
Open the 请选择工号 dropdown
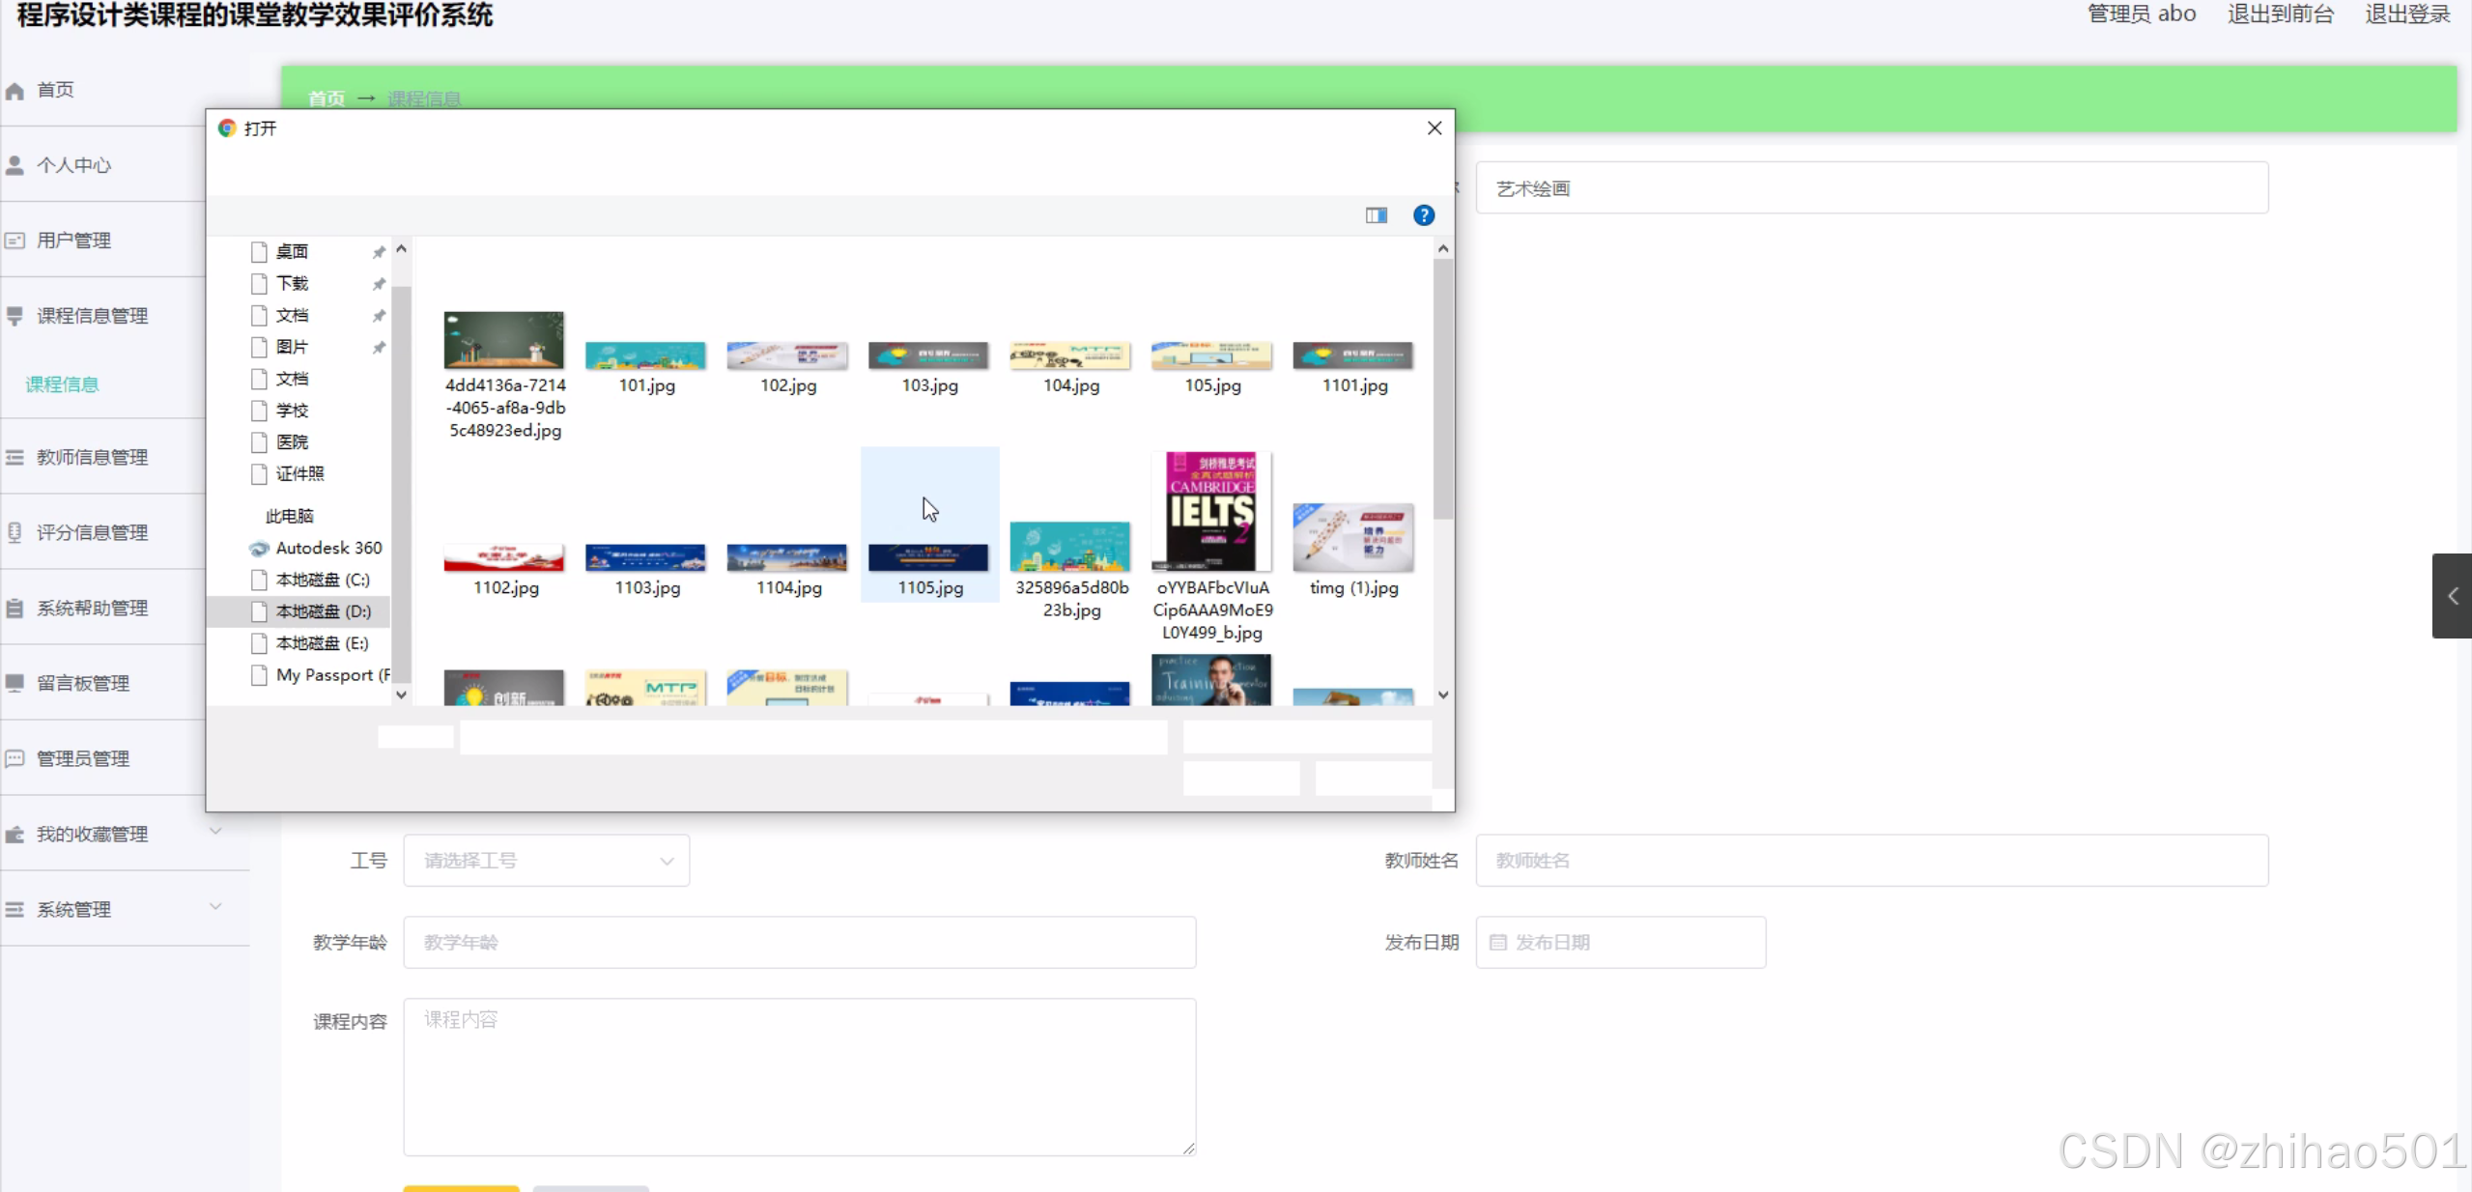click(x=546, y=861)
